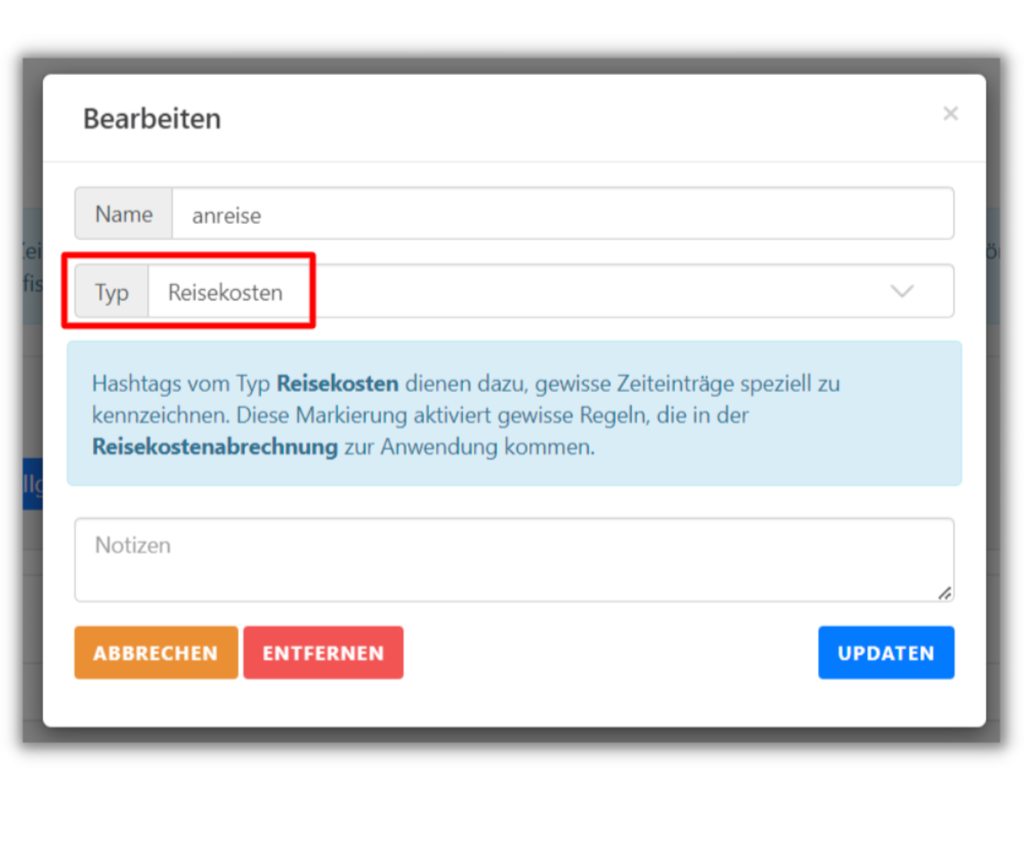Screen dimensions: 1024x853
Task: Click into the Notizen text area
Action: pyautogui.click(x=512, y=560)
